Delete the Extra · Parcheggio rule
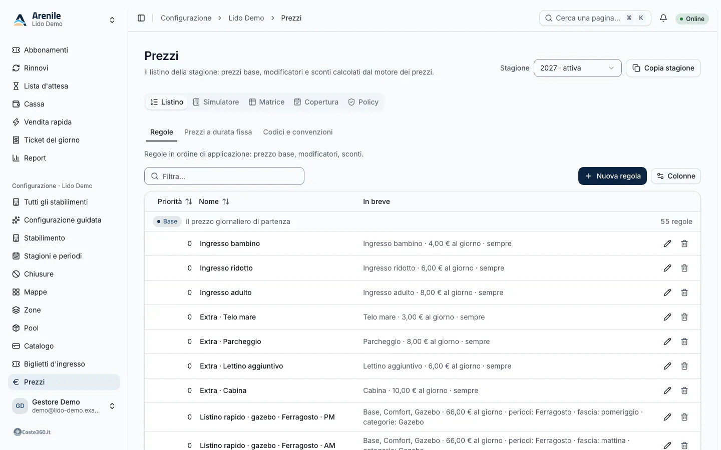721x450 pixels. [684, 341]
